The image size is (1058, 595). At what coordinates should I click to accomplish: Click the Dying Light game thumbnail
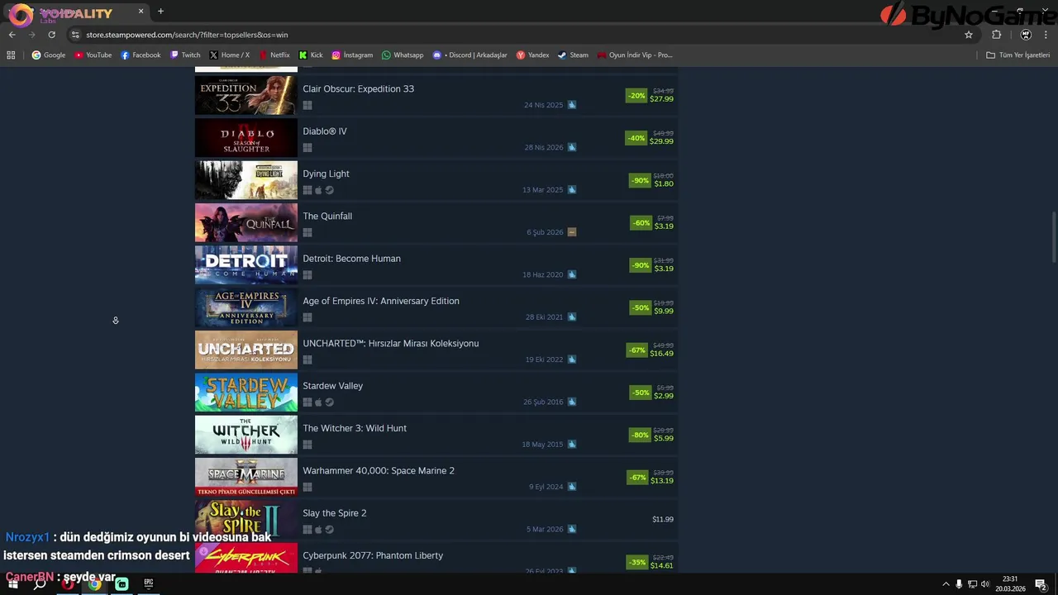click(x=246, y=180)
